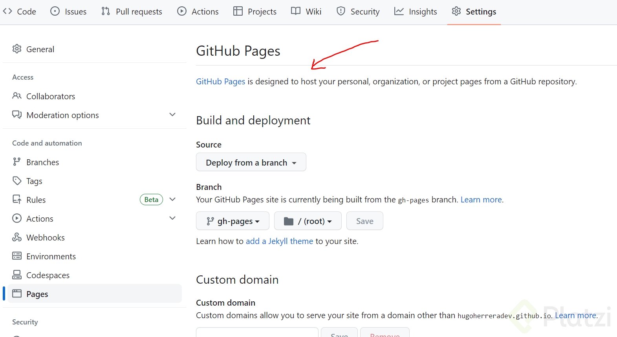Click the Tags icon in sidebar

pos(17,181)
